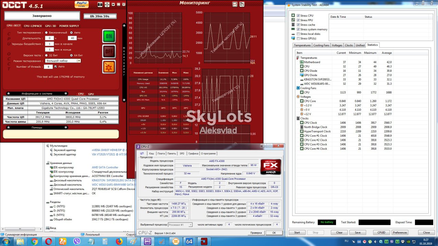Click the PayPal Donate icon in OCCT
Image resolution: width=438 pixels, height=246 pixels.
click(x=82, y=4)
